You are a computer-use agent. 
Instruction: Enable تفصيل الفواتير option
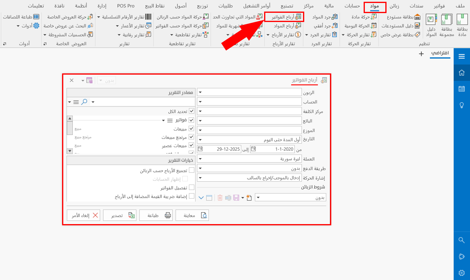point(192,187)
